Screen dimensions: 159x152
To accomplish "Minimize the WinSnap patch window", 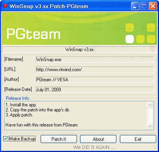I will click(135, 6).
